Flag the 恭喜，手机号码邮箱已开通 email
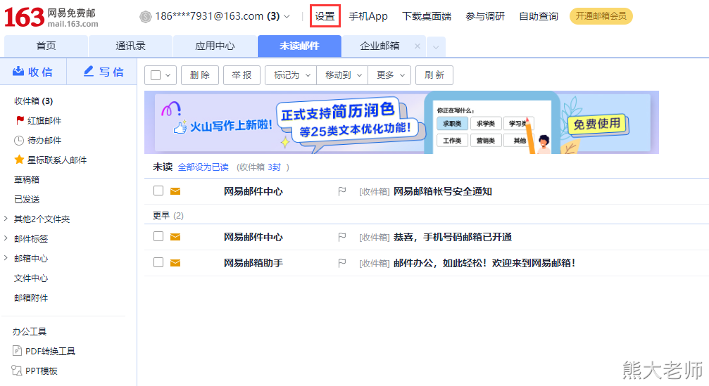This screenshot has width=709, height=386. (342, 237)
